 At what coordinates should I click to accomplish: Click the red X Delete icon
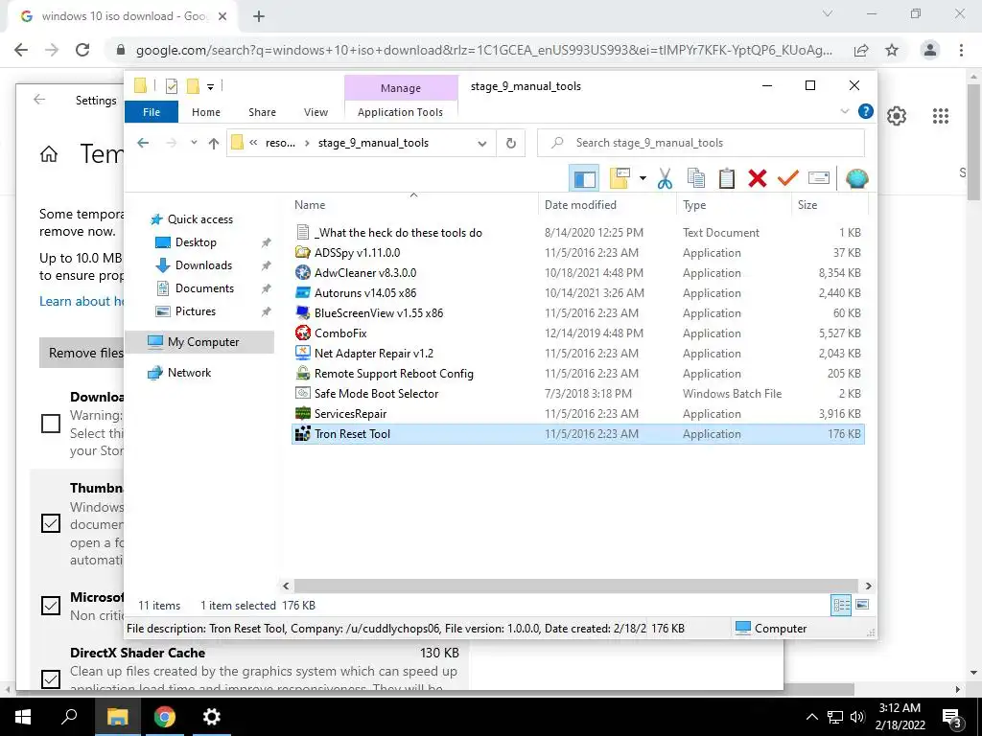(x=758, y=178)
